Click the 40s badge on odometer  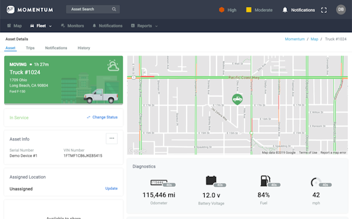coord(169,185)
